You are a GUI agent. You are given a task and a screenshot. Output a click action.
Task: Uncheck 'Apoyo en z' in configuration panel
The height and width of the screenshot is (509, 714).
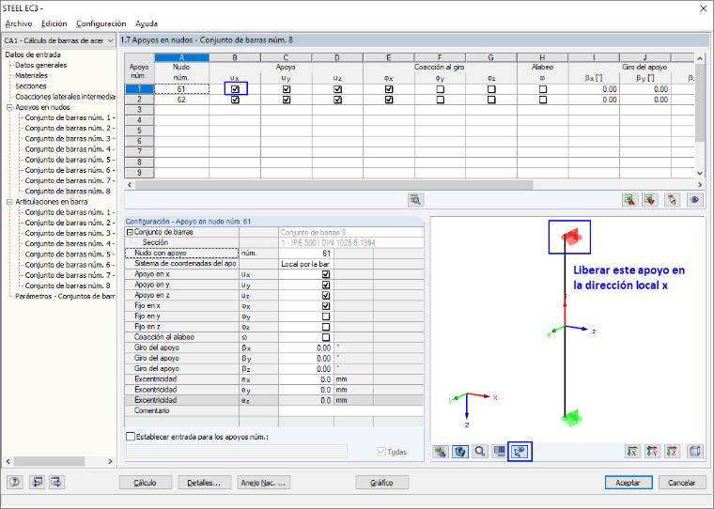pyautogui.click(x=326, y=296)
